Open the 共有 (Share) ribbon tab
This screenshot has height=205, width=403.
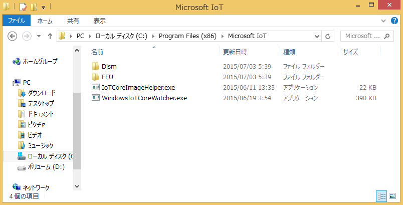pos(73,21)
